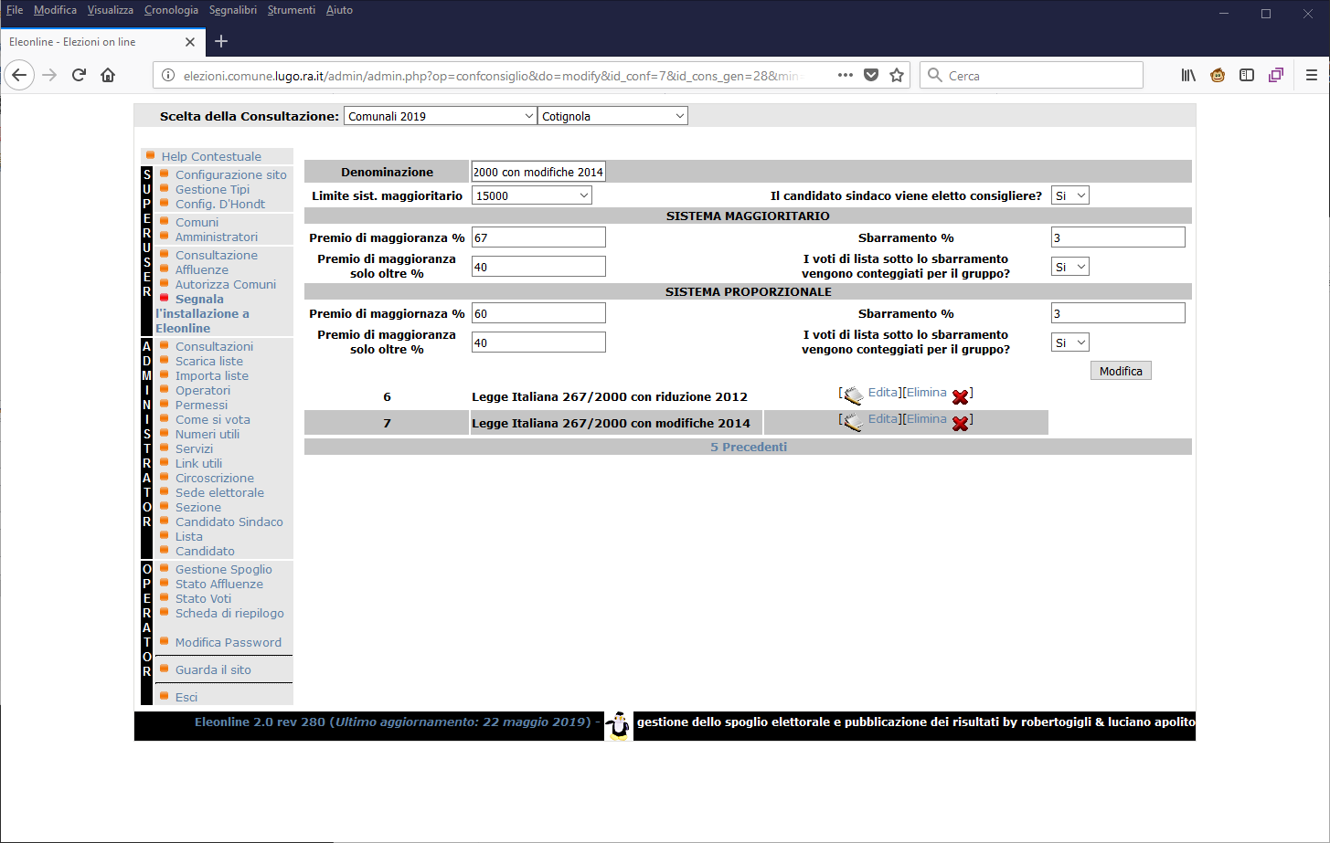
Task: Click the Denominazione text field
Action: tap(537, 172)
